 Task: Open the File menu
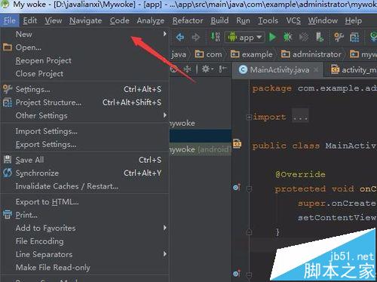tap(9, 20)
